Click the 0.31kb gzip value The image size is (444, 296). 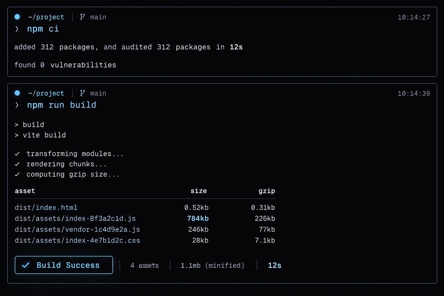tap(263, 208)
